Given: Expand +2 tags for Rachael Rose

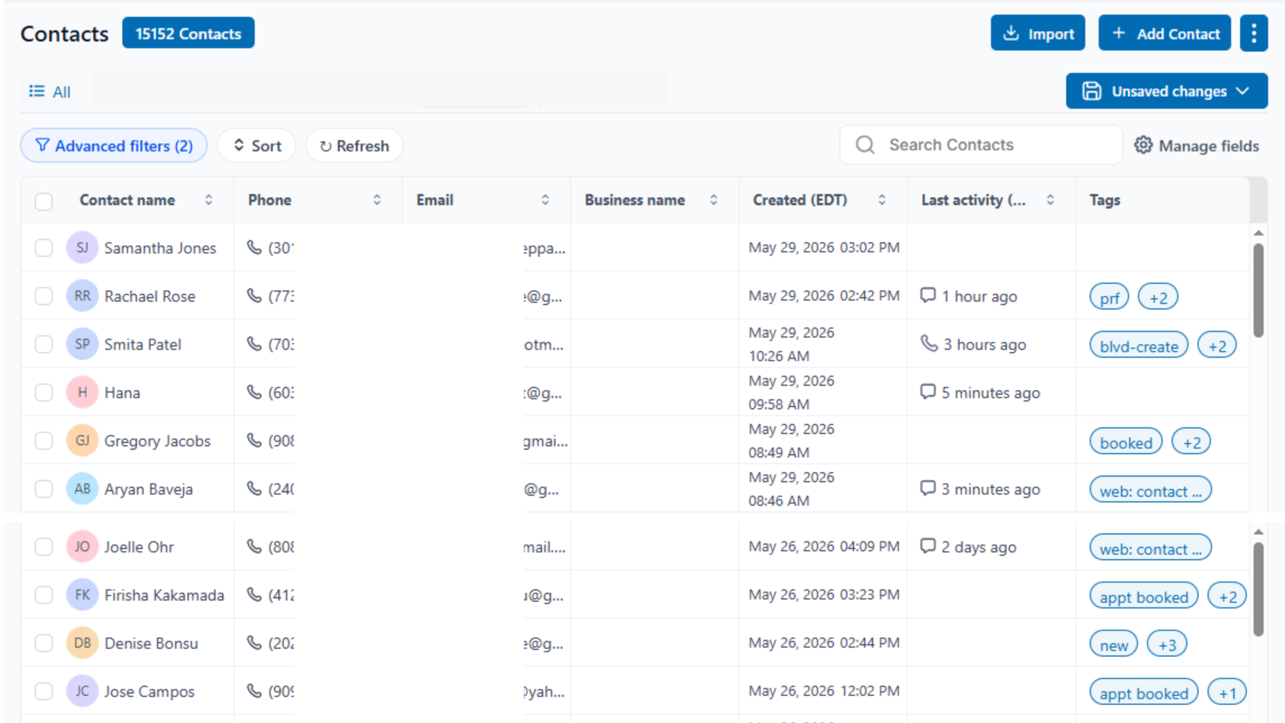Looking at the screenshot, I should 1158,297.
